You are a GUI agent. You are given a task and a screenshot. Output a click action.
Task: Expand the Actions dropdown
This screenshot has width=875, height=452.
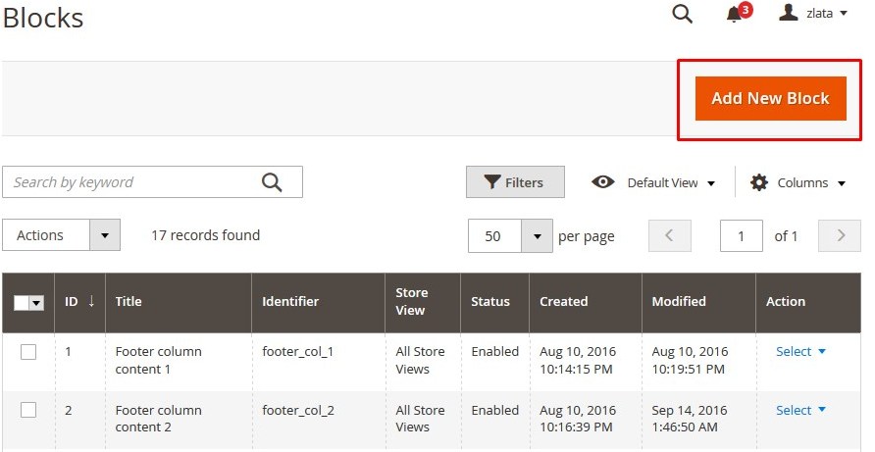coord(62,235)
